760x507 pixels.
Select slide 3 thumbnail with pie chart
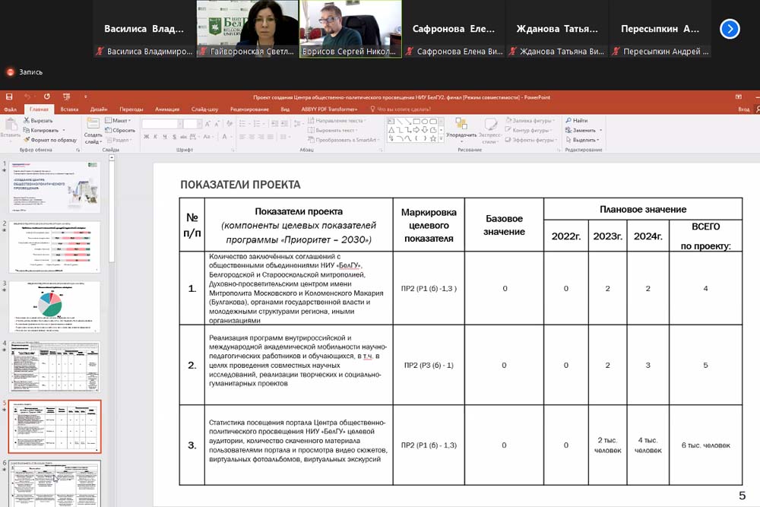point(54,306)
